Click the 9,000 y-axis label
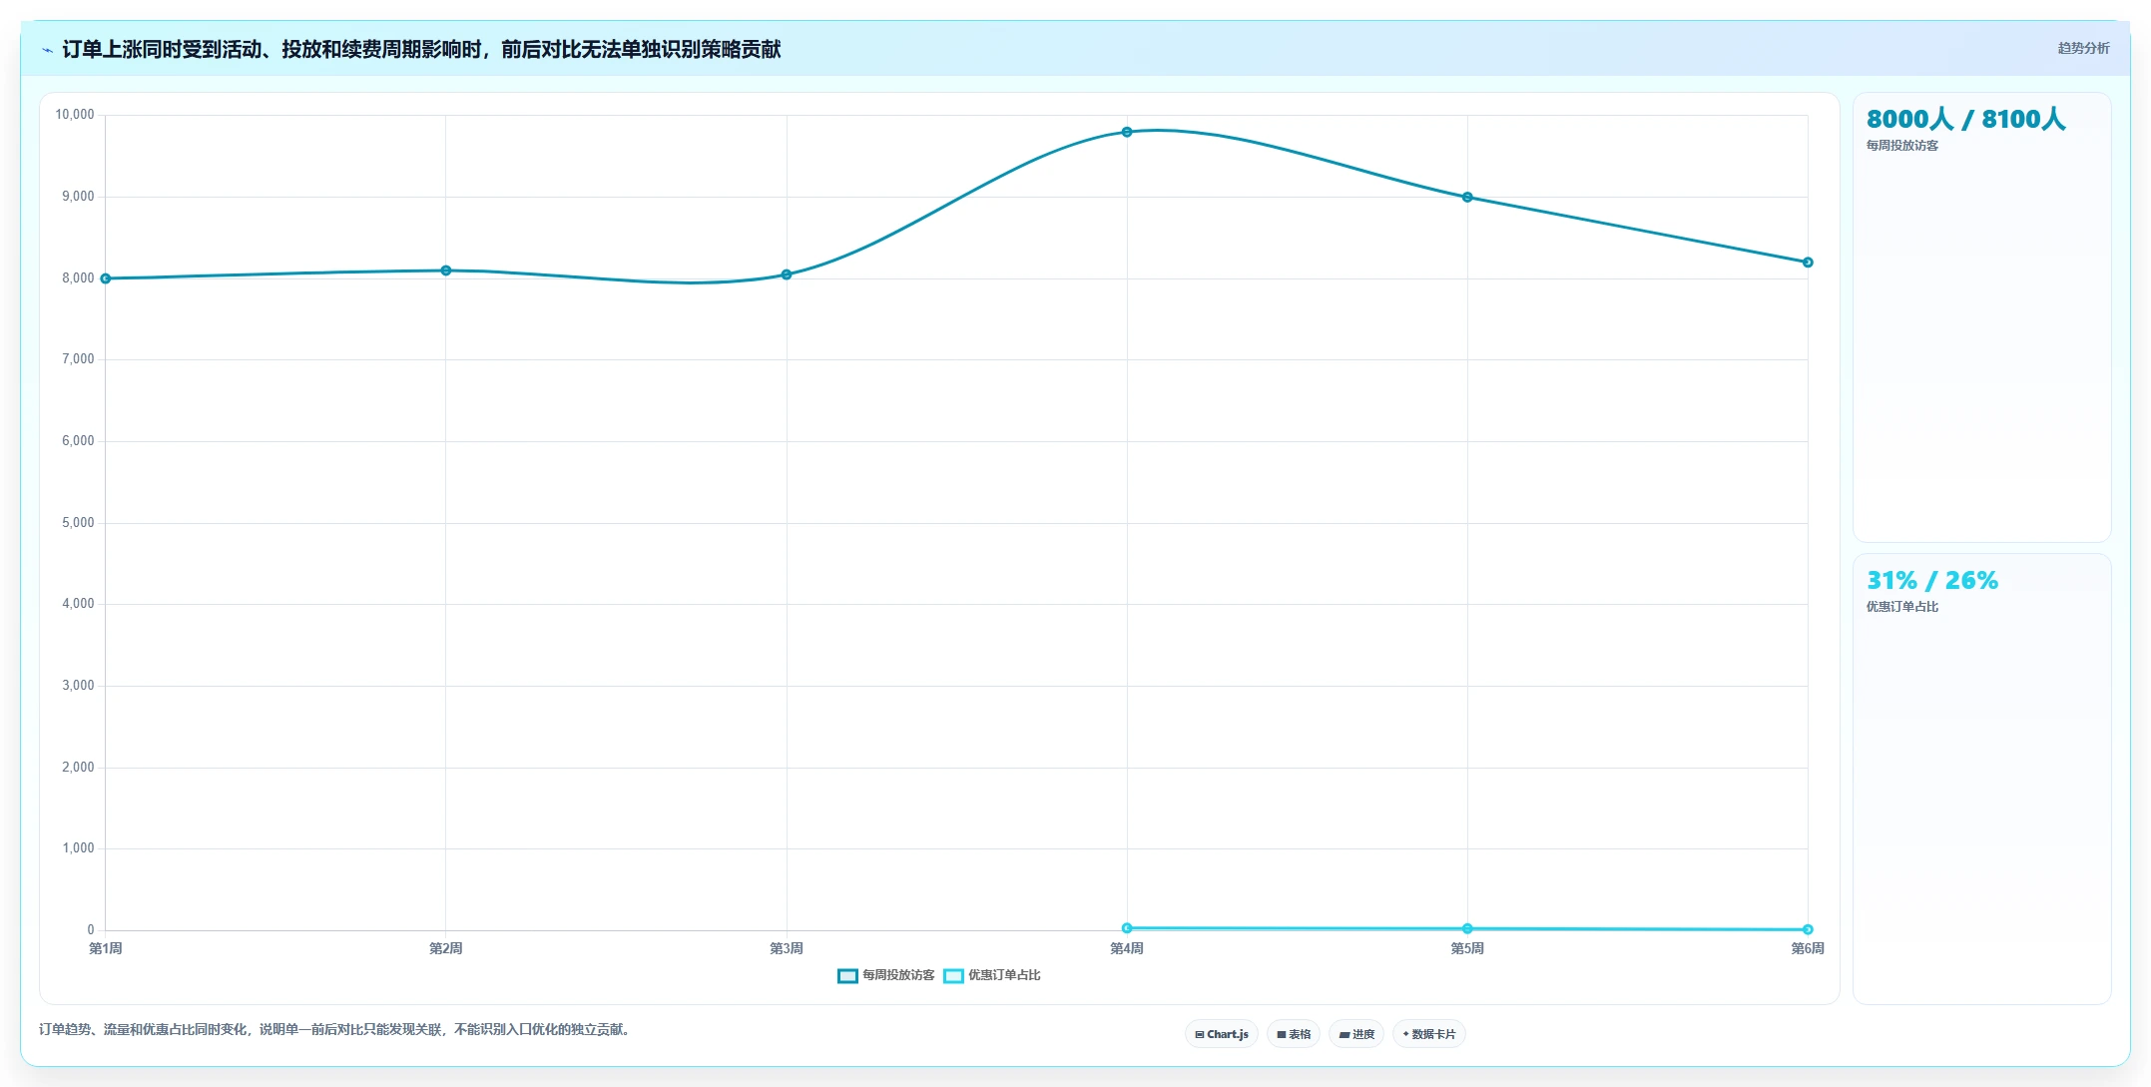The image size is (2151, 1087). point(78,197)
